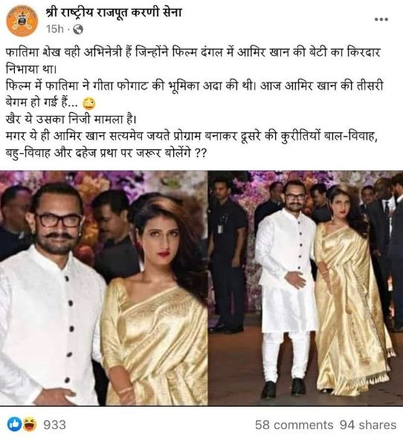The width and height of the screenshot is (403, 441).
Task: Open the 58 comments link
Action: [x=294, y=425]
